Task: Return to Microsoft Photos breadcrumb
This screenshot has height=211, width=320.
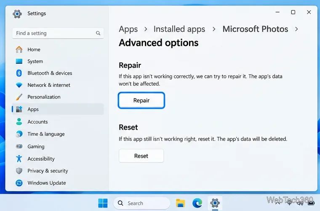Action: click(255, 29)
